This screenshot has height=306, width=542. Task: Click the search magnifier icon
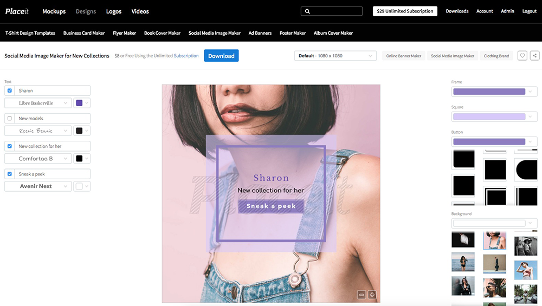coord(307,11)
